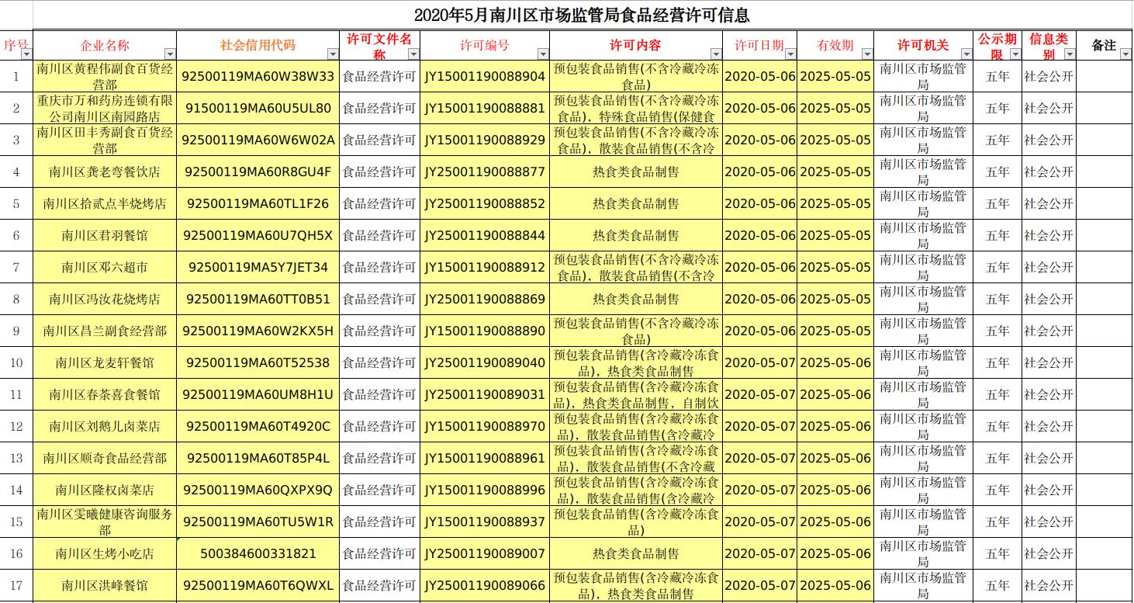Open the 公示期限 column filter dropdown
Viewport: 1134px width, 603px height.
[1015, 54]
